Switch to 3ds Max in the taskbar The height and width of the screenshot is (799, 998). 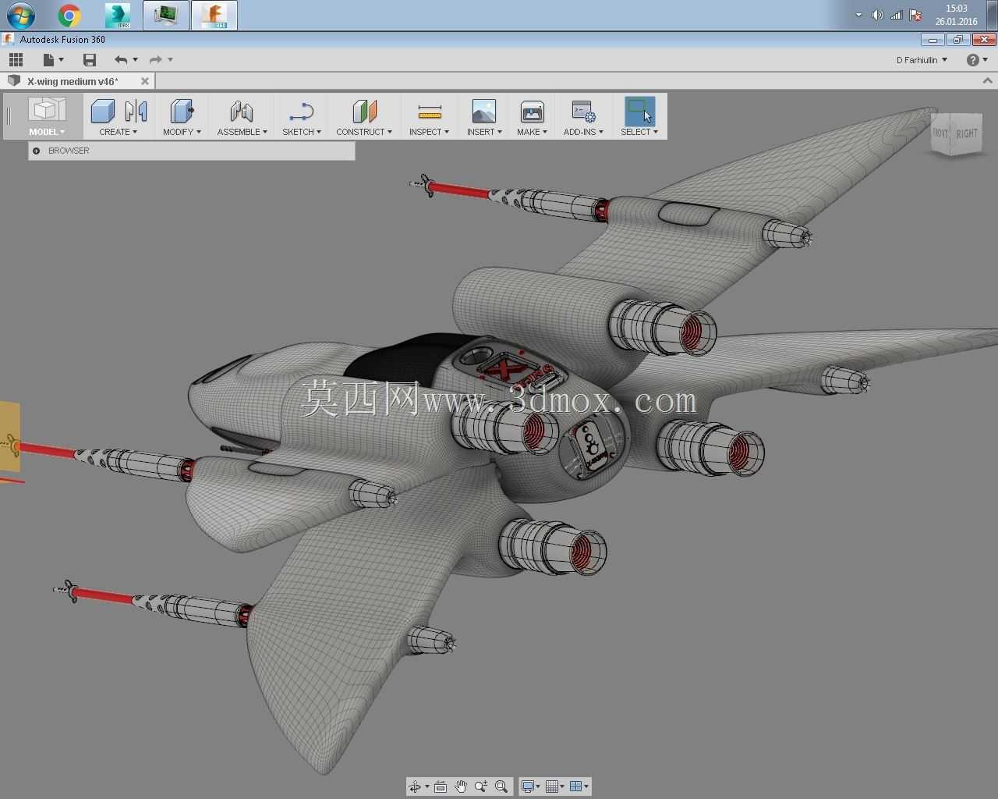(x=119, y=15)
